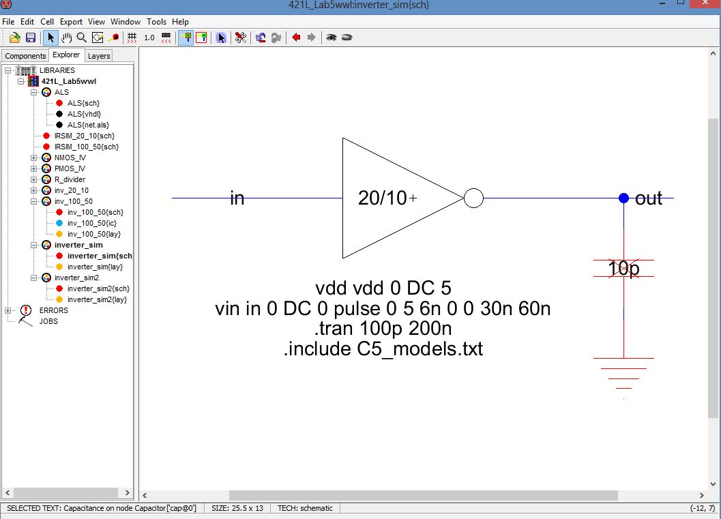Activate the Pan hand tool

pyautogui.click(x=66, y=38)
